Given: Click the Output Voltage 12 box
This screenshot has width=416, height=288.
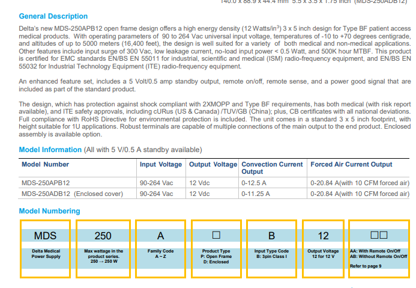Looking at the screenshot, I should tap(323, 236).
